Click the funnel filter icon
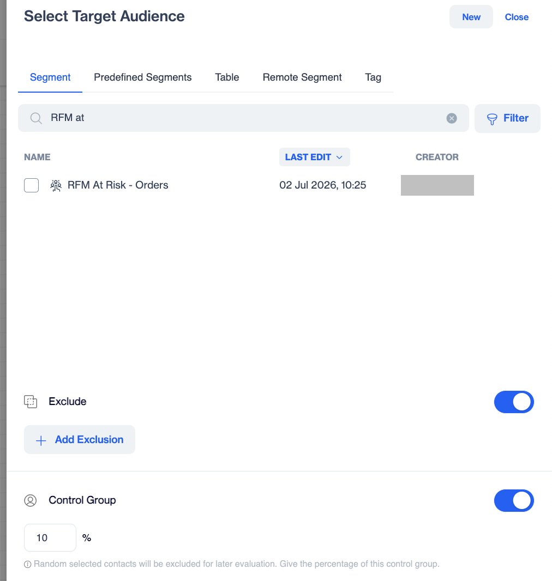This screenshot has width=552, height=581. (x=492, y=119)
